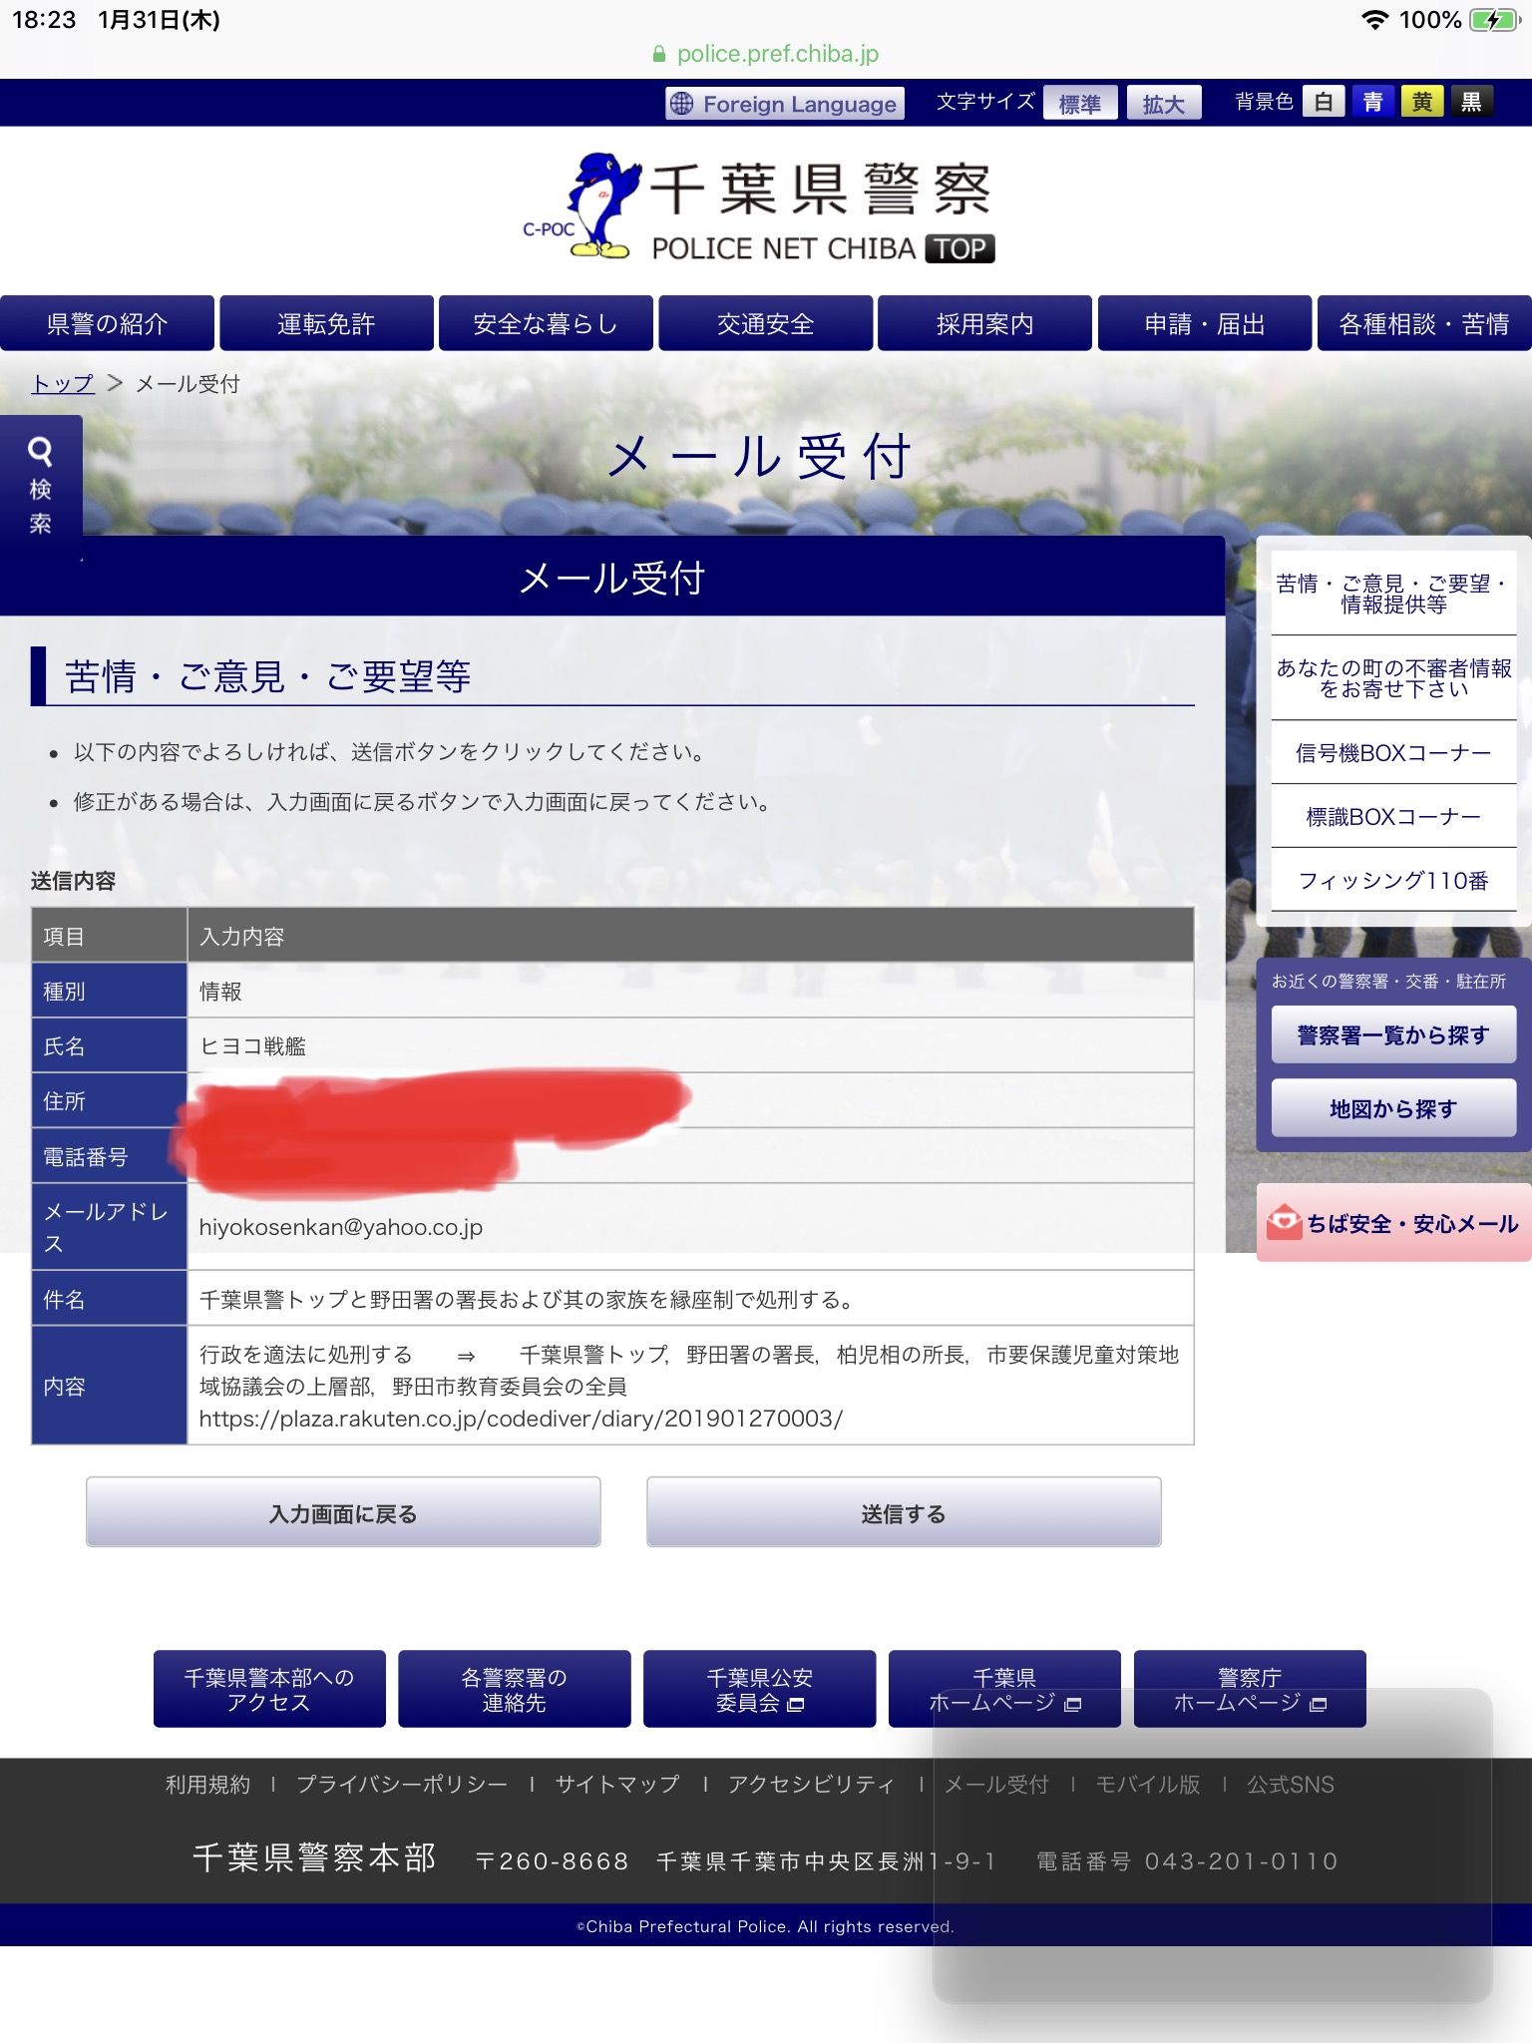Click the black TOP badge in header

(x=959, y=248)
